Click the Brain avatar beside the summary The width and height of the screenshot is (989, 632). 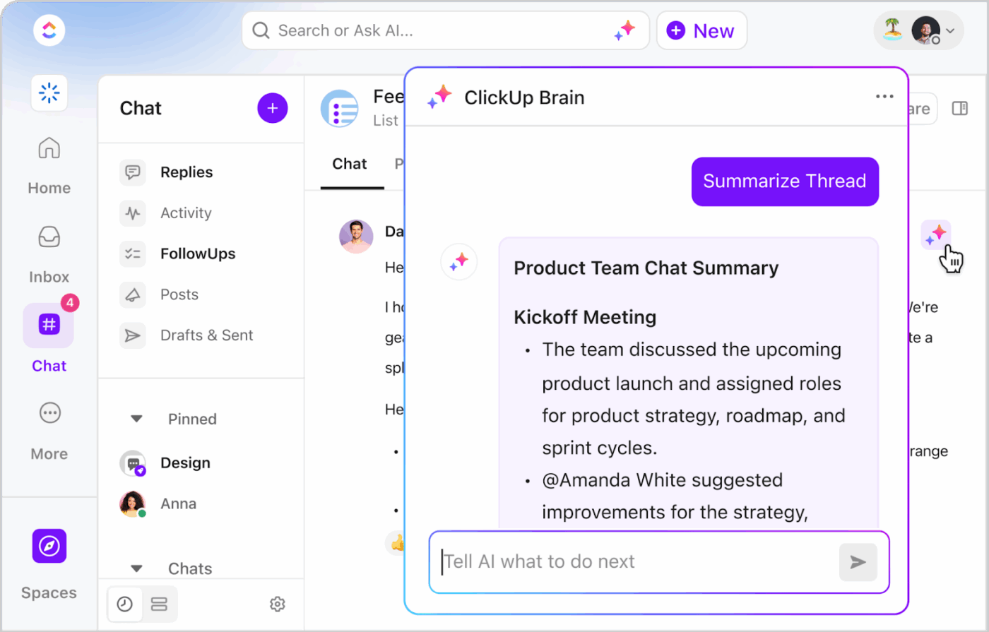(459, 262)
